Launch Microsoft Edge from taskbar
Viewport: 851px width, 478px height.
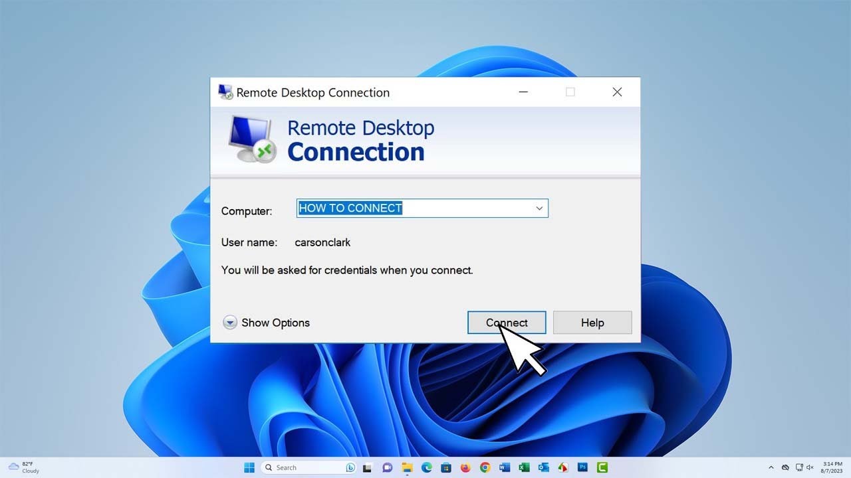426,467
